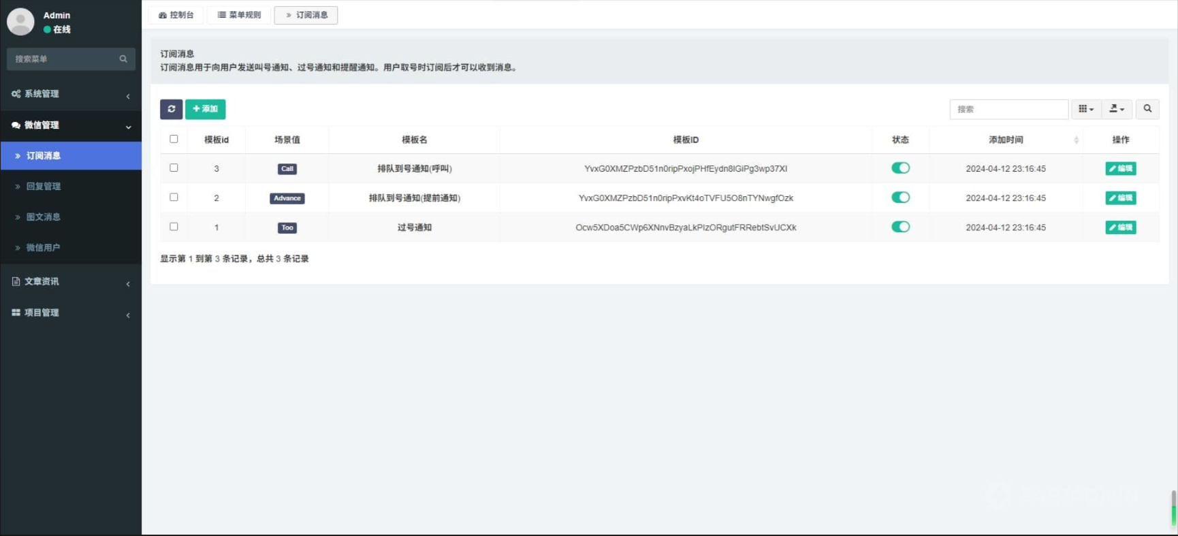Open the column display grid dropdown
The width and height of the screenshot is (1178, 536).
pyautogui.click(x=1086, y=109)
